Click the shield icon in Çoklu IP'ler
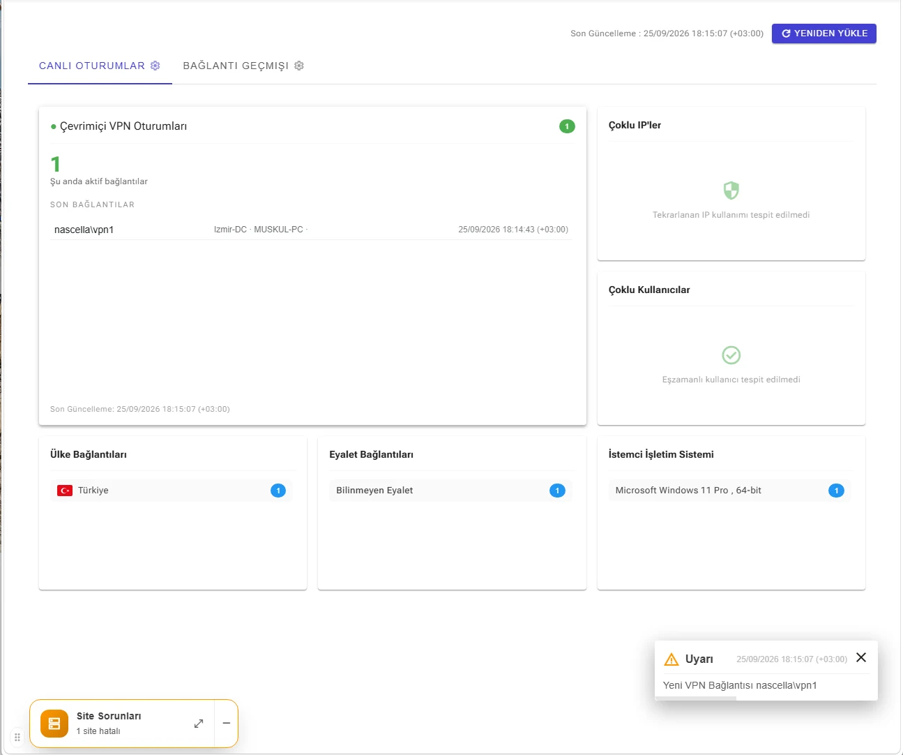This screenshot has height=755, width=903. click(x=731, y=190)
